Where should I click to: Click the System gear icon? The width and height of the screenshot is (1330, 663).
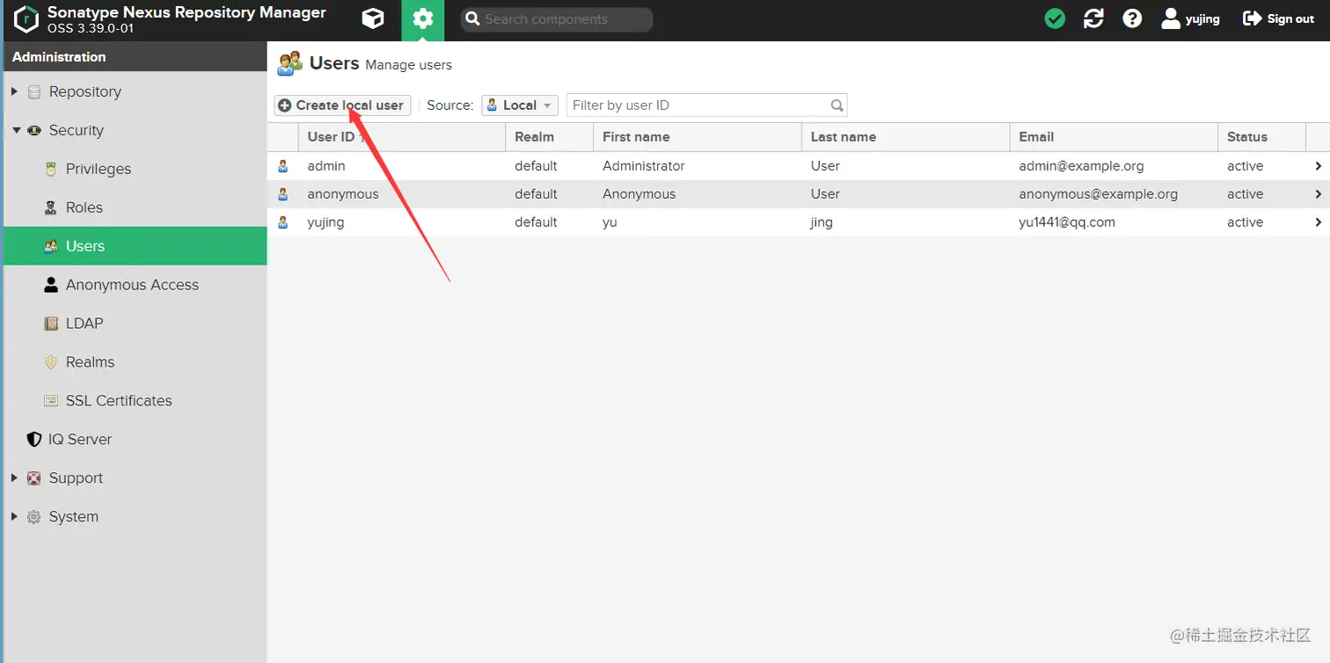pyautogui.click(x=34, y=517)
